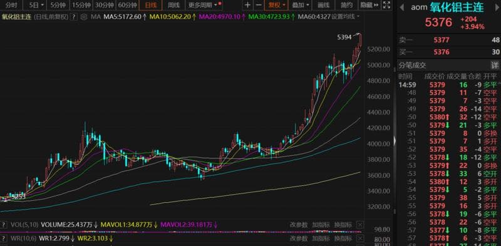
Task: Switch to 5分钟 period
Action: pos(58,5)
